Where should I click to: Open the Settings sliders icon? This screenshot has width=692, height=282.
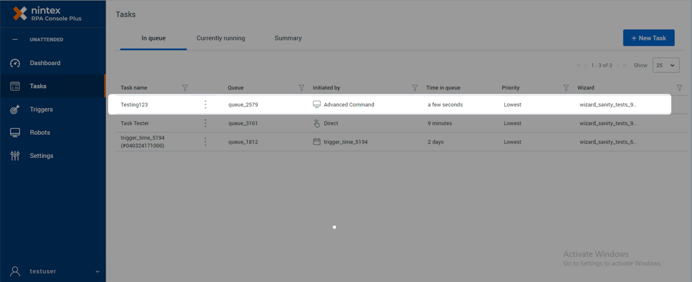click(x=15, y=156)
